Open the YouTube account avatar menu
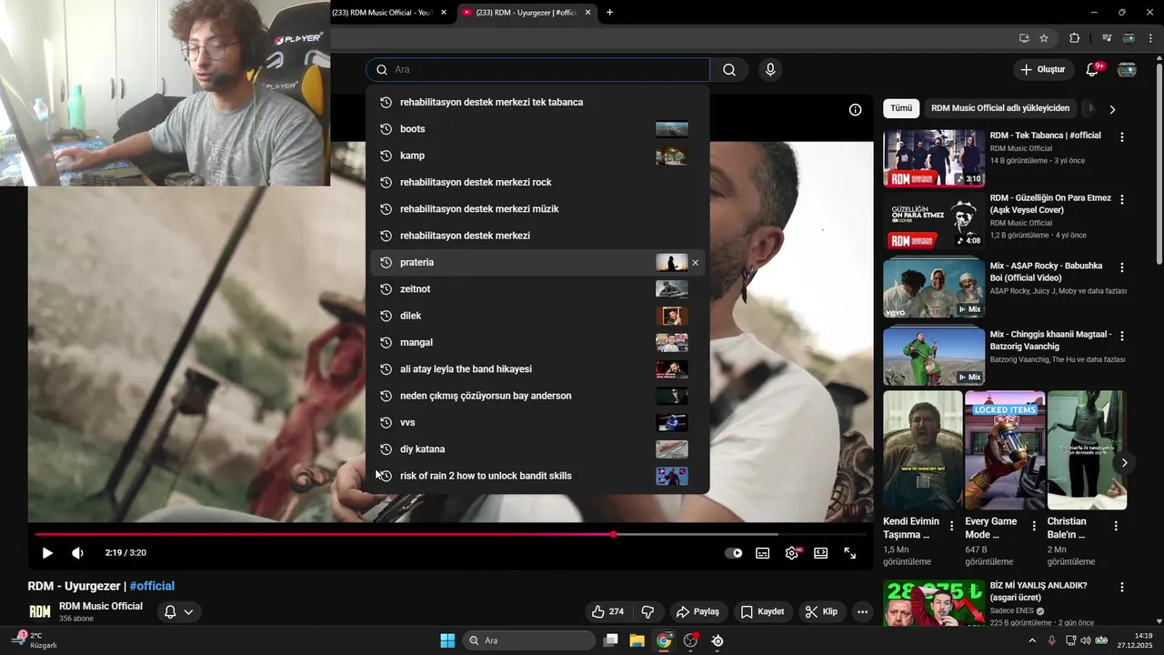1164x655 pixels. point(1127,70)
